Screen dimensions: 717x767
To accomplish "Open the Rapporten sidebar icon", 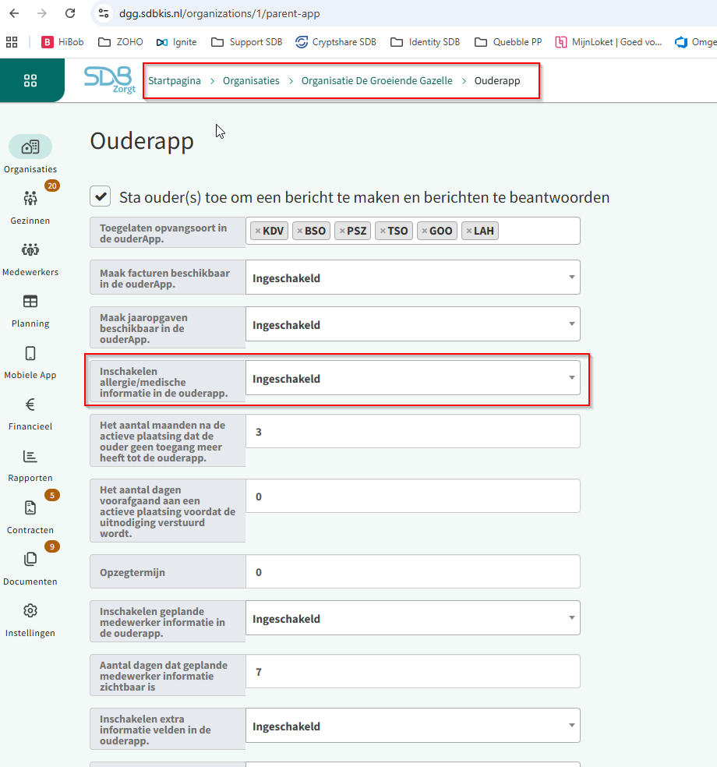I will coord(30,457).
